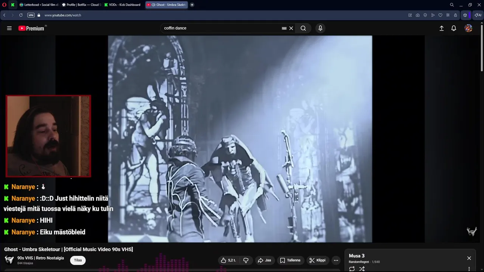Toggle playlist loop for Musa 3
Screen dimensions: 484x272
click(x=352, y=269)
